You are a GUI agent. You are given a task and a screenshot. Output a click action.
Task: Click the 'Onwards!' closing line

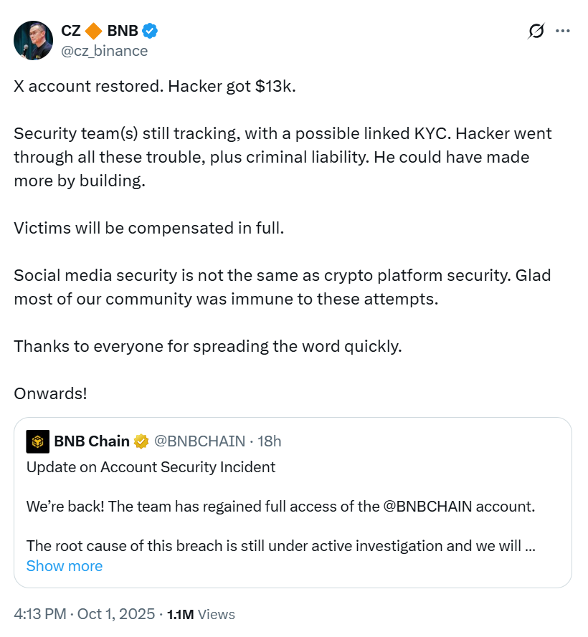(x=50, y=393)
